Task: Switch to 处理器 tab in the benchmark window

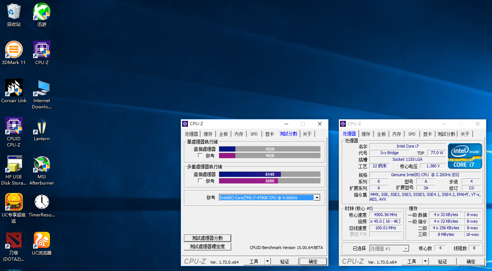Action: tap(191, 134)
